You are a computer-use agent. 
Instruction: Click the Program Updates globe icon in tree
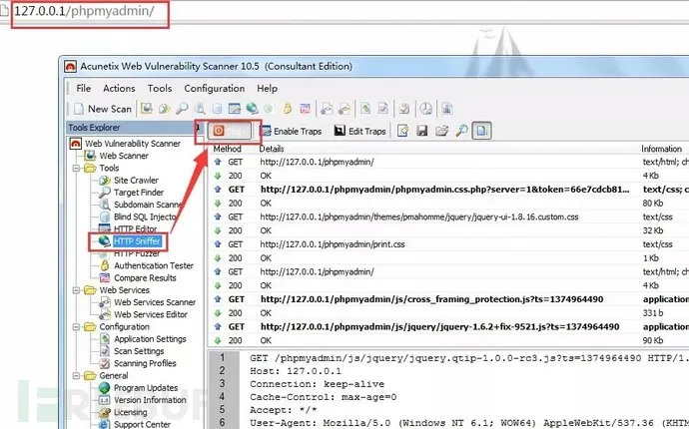[x=105, y=388]
